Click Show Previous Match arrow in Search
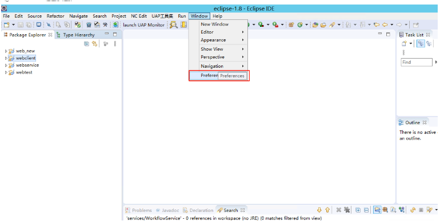The height and width of the screenshot is (221, 440). 327,210
